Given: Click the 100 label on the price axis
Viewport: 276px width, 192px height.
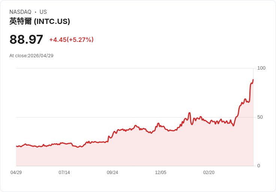Looking at the screenshot, I should (261, 68).
